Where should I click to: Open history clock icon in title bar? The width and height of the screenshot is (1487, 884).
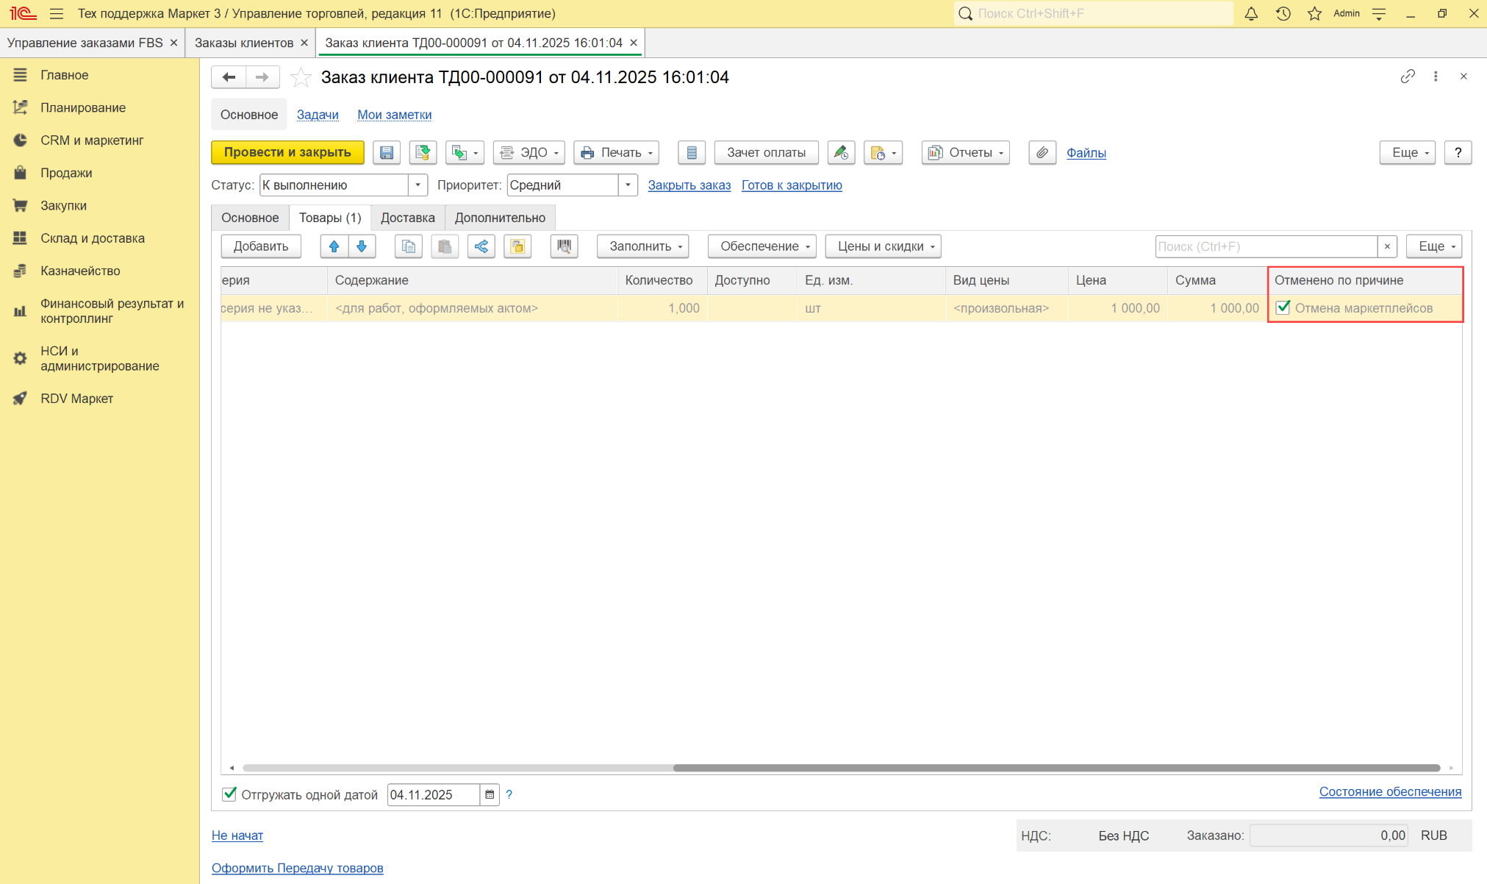coord(1283,13)
